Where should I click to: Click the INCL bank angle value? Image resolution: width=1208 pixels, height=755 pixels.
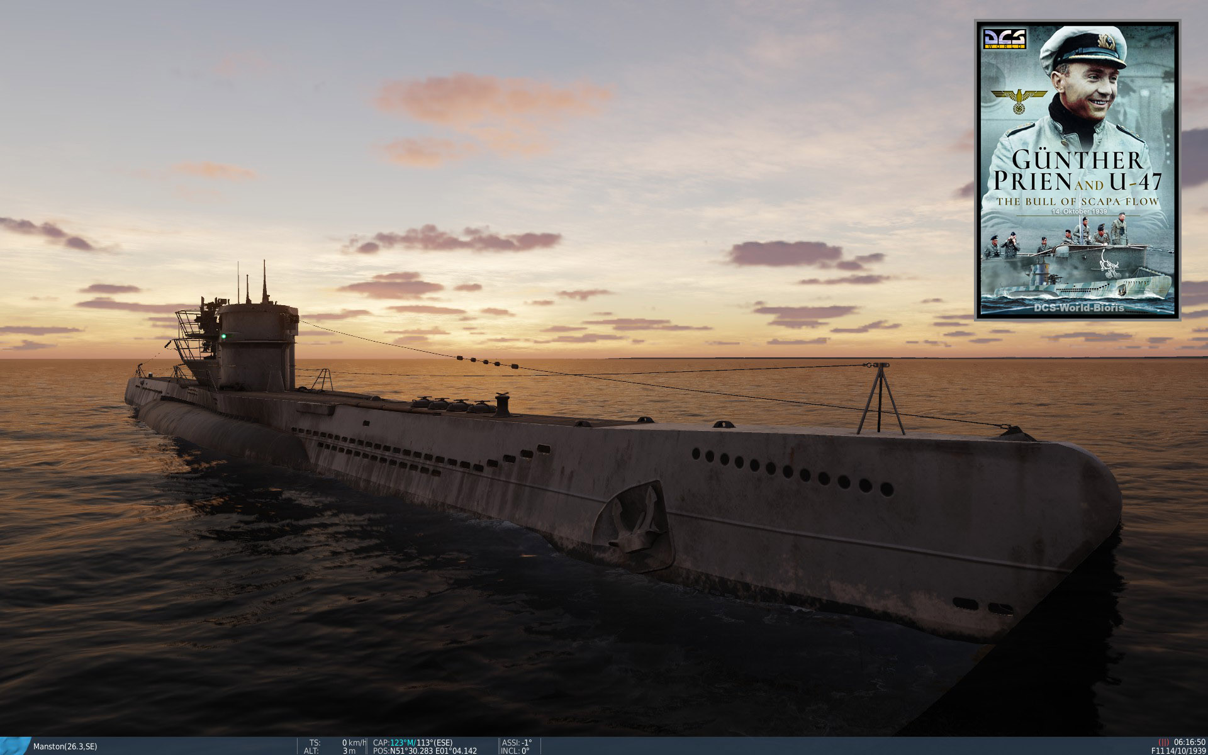click(525, 751)
